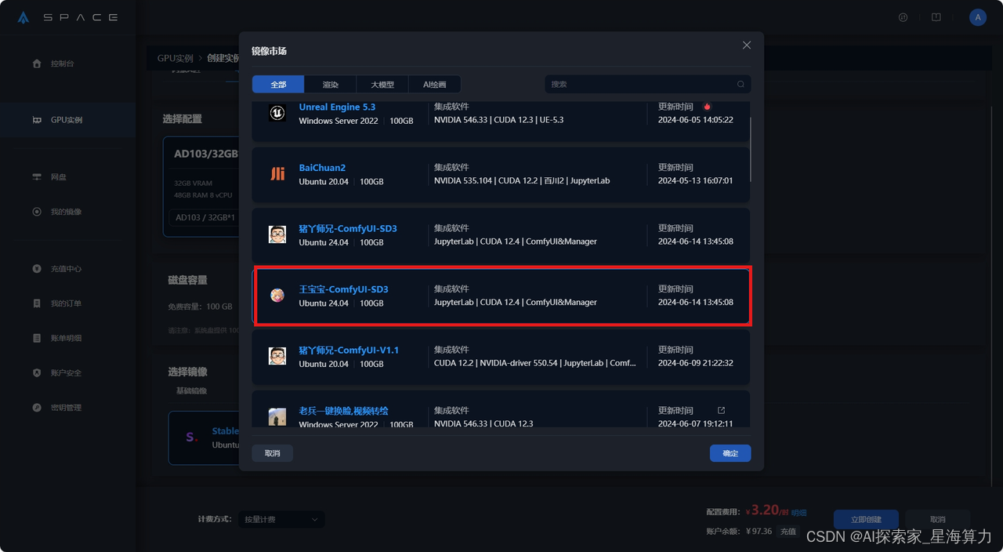Click the 充值 link next to balance
The height and width of the screenshot is (552, 1003).
pyautogui.click(x=788, y=532)
